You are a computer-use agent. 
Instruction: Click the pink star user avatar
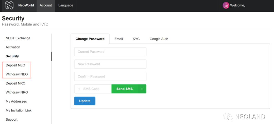pyautogui.click(x=226, y=5)
